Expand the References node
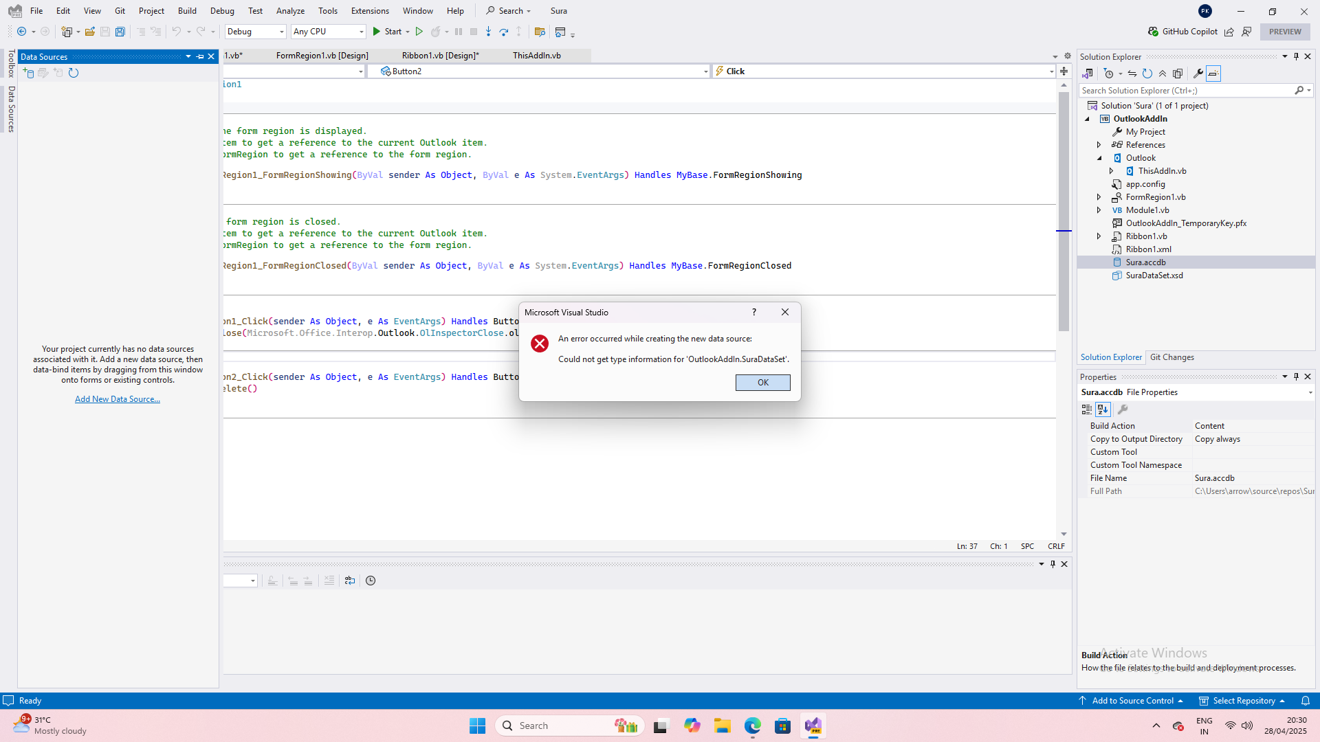1320x742 pixels. (1099, 145)
